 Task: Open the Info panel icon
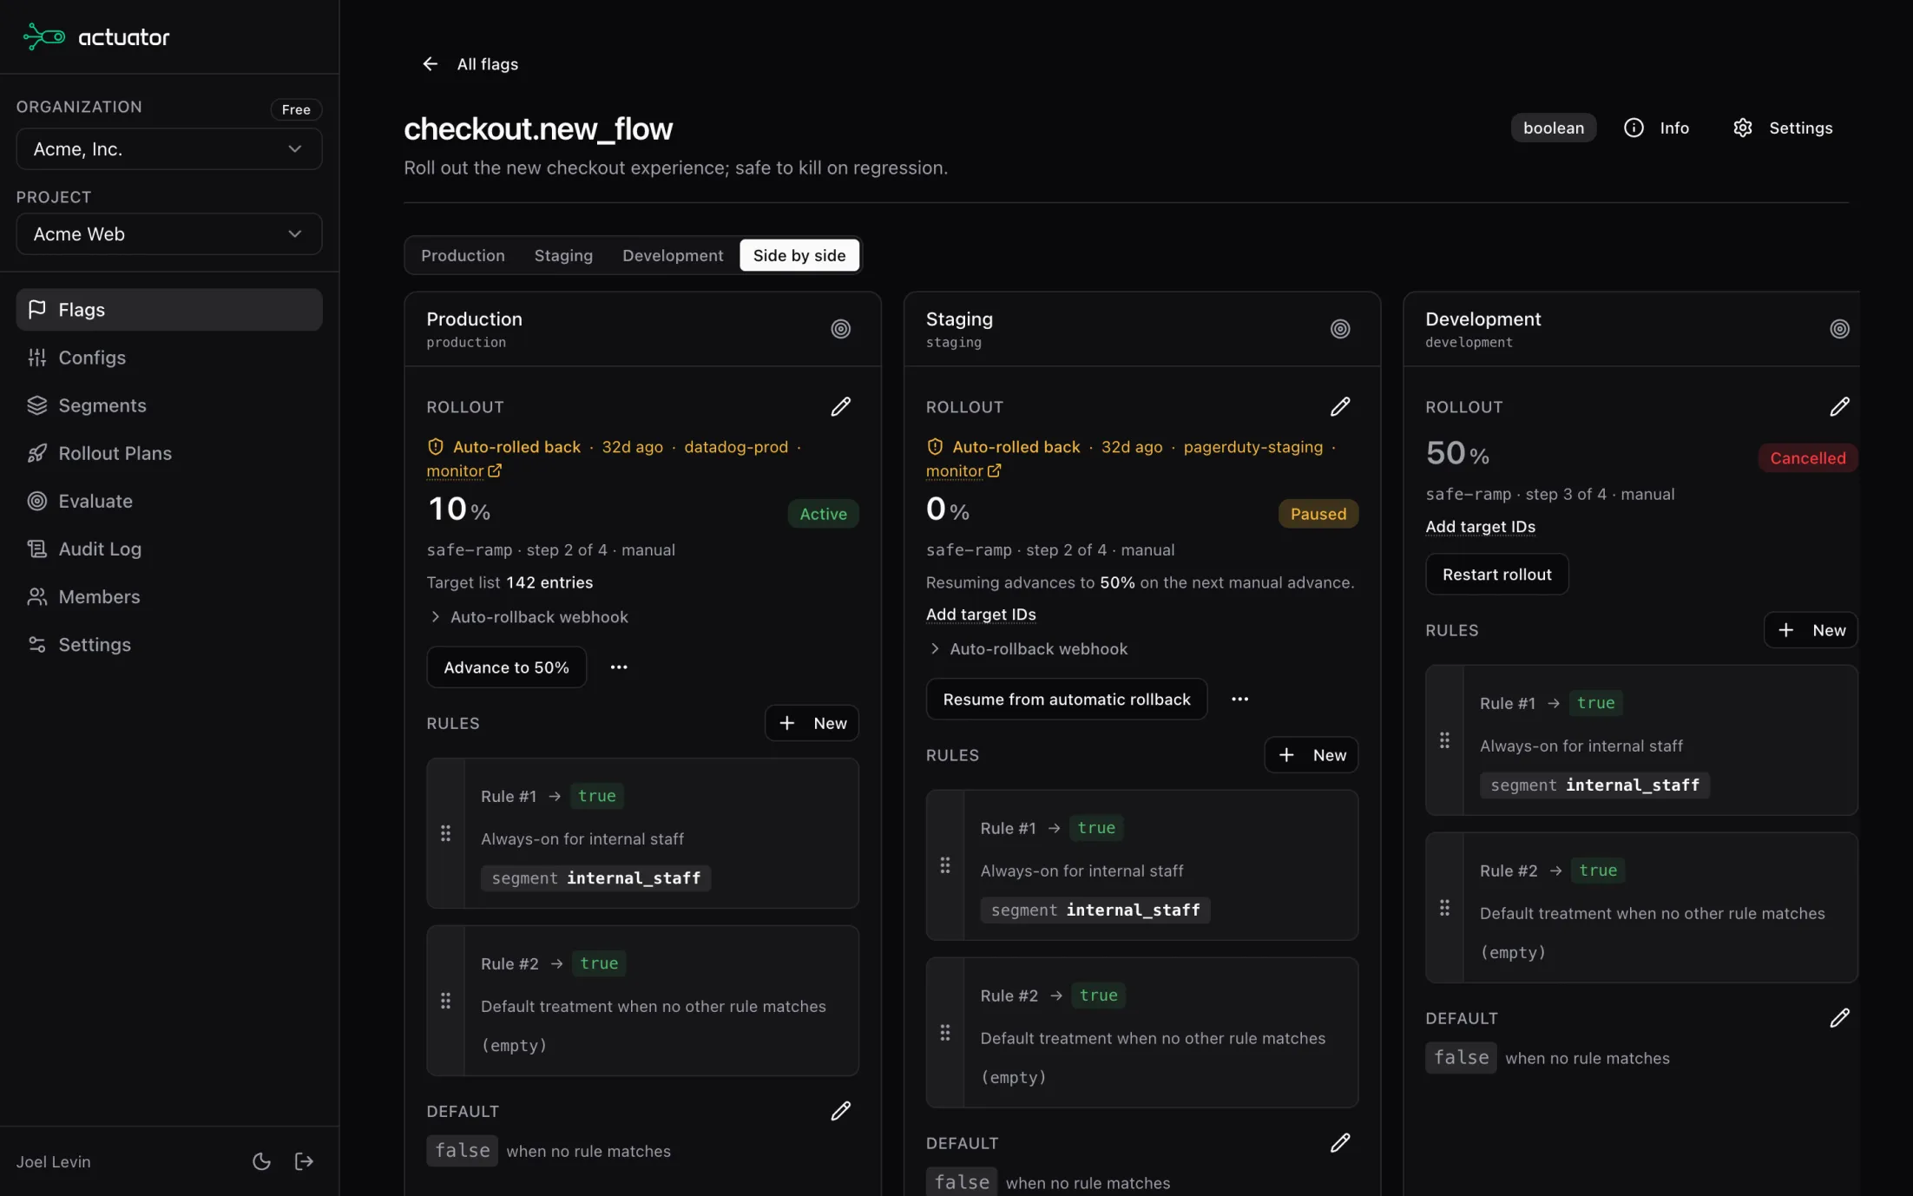tap(1634, 128)
